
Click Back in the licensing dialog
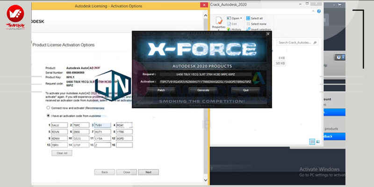(x=105, y=172)
